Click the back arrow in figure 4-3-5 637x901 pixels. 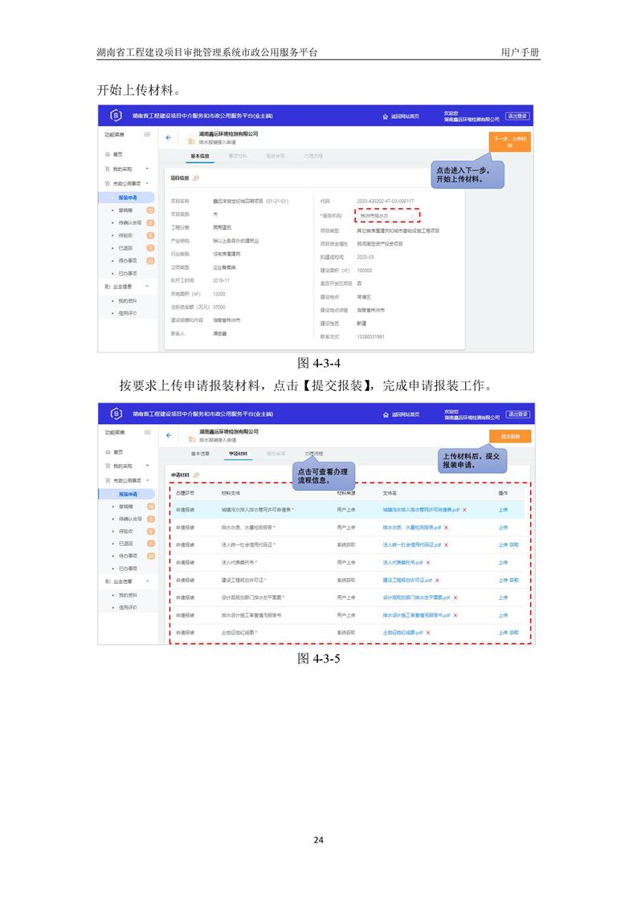pos(169,435)
